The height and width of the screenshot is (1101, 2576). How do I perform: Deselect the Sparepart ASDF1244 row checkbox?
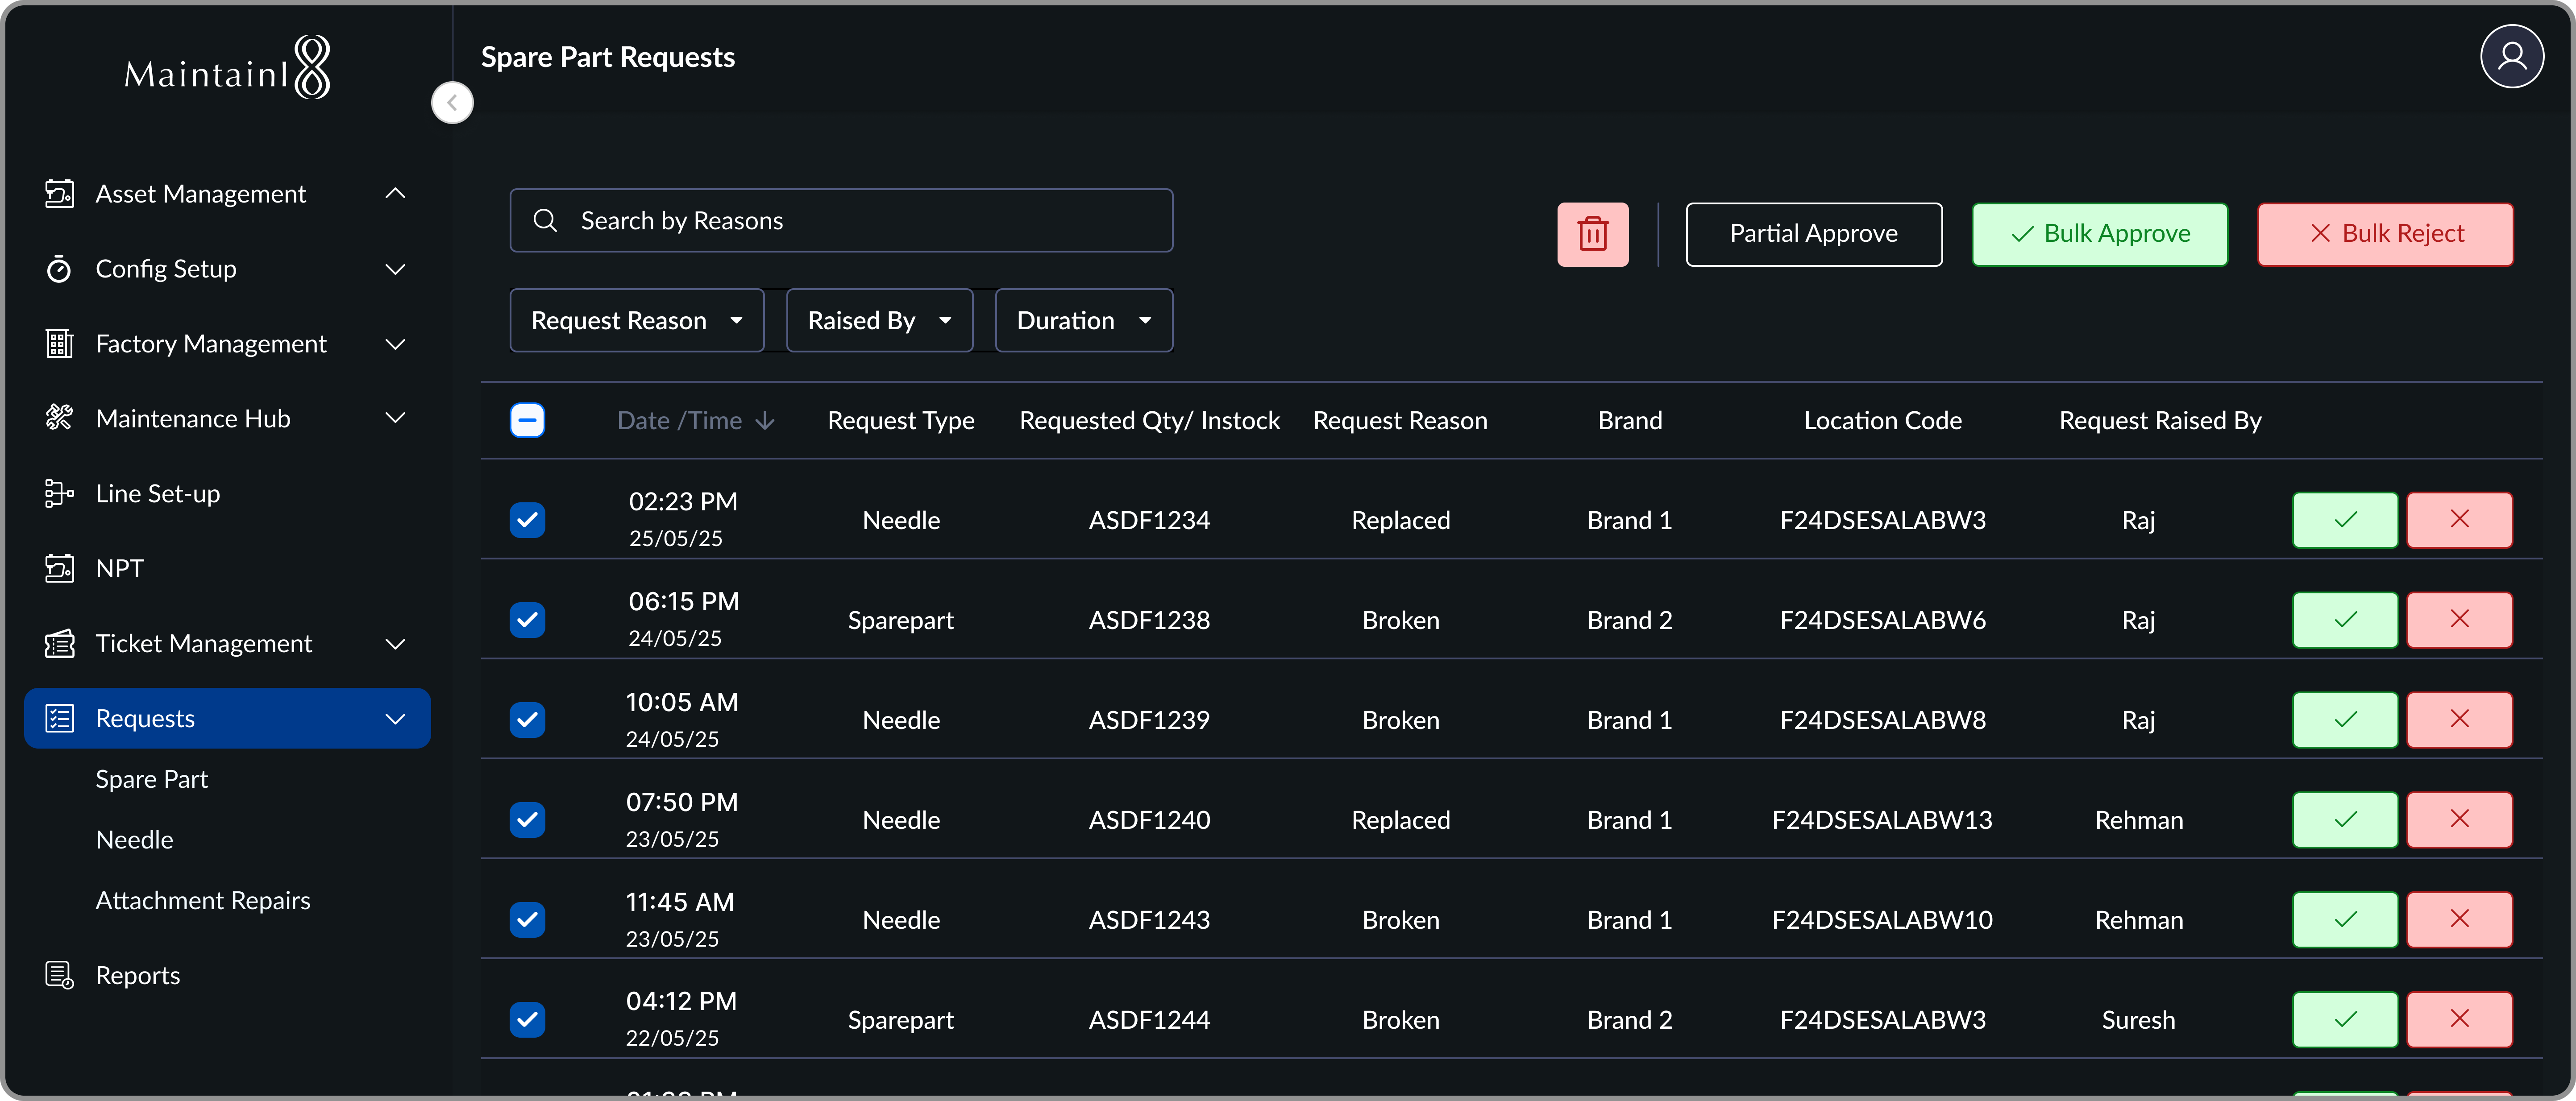click(x=527, y=1019)
